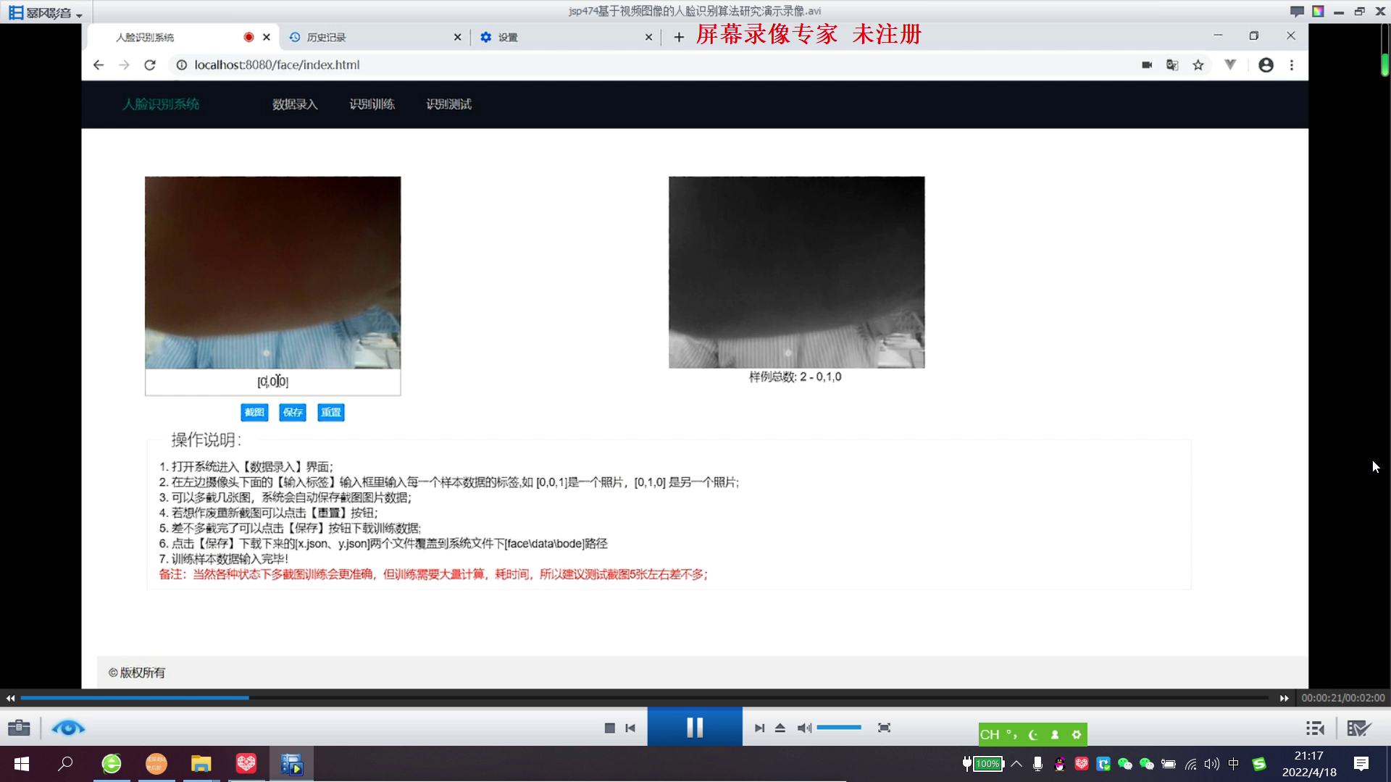Click the player skin color icon
Screen dimensions: 1391x782
[x=1318, y=12]
